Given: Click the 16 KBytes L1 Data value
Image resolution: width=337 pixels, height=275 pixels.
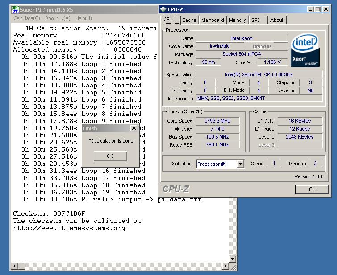Looking at the screenshot, I should [300, 121].
